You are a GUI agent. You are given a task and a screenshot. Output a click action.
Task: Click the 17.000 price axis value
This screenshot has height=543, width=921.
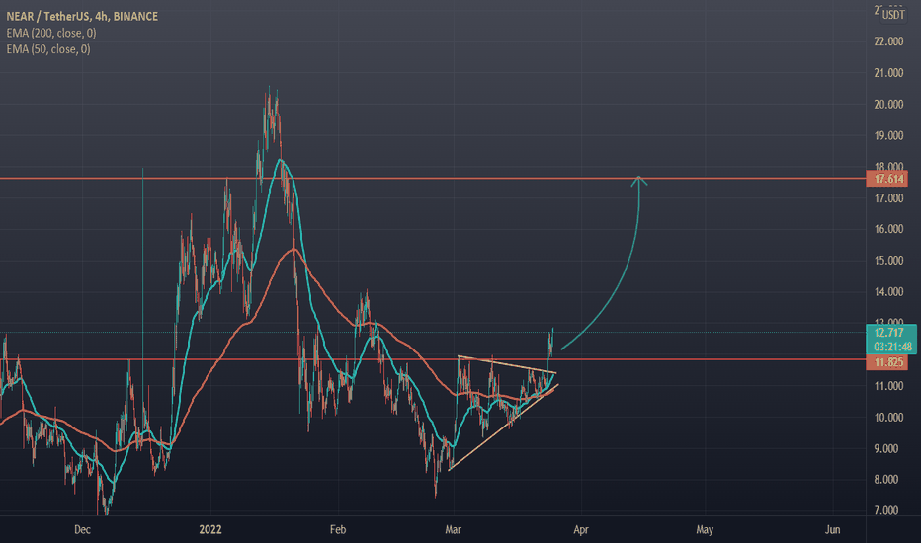[888, 198]
